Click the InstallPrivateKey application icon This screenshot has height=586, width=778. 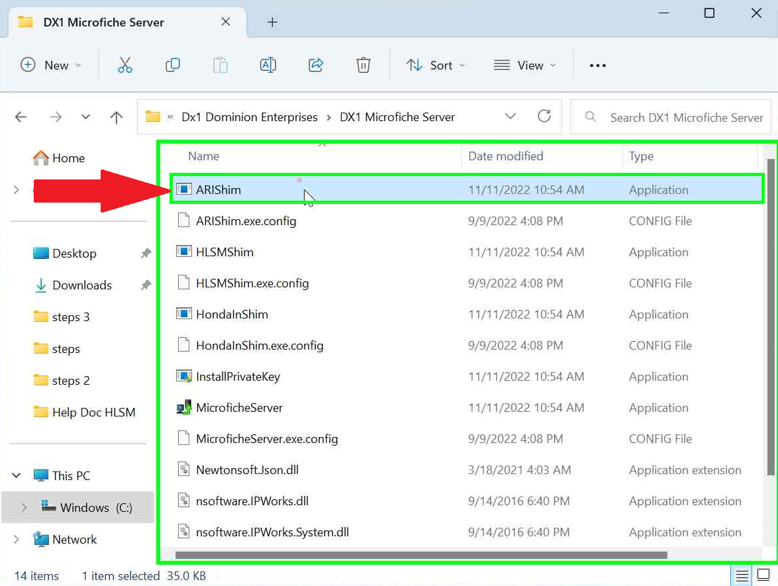184,376
